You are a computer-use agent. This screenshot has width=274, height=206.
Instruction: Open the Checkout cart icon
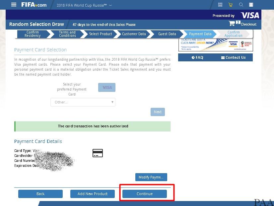pos(232,24)
